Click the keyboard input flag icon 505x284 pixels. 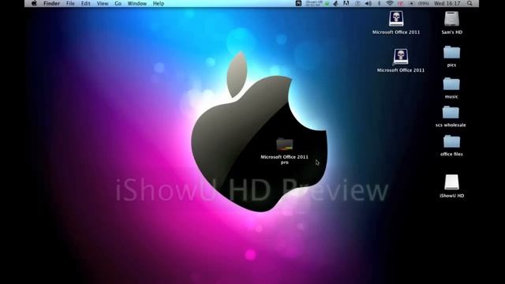tap(401, 3)
